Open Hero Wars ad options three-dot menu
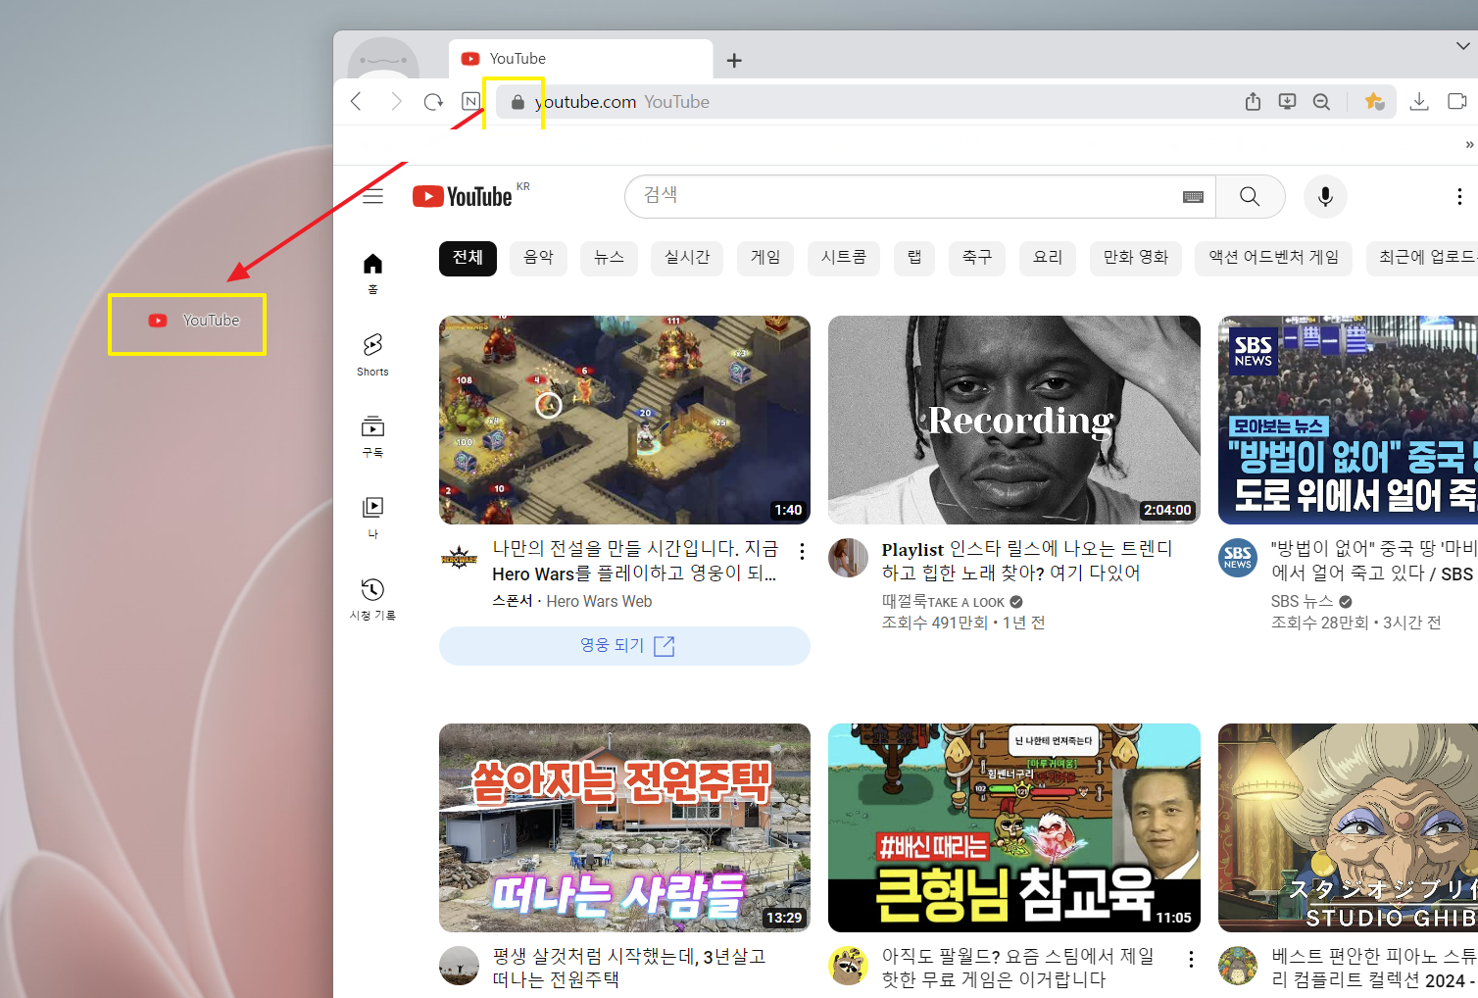 pyautogui.click(x=802, y=551)
